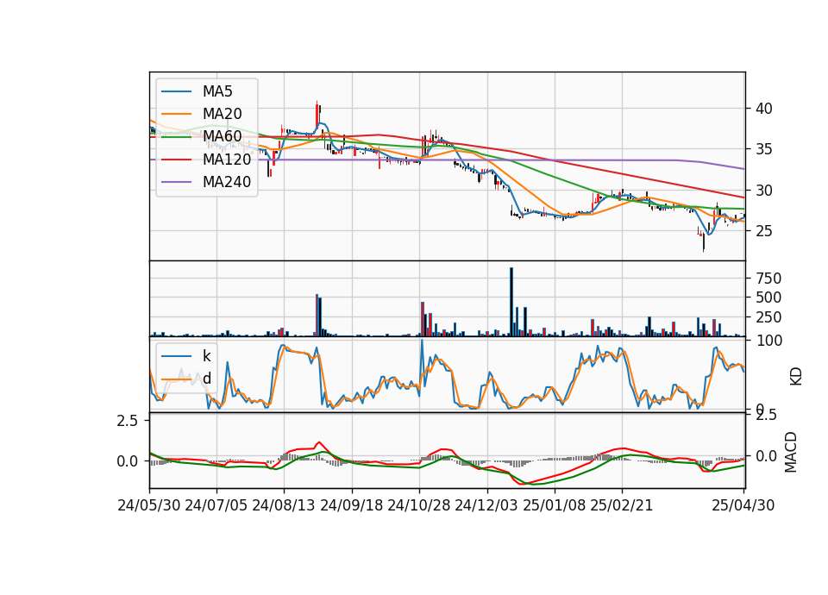Click the price axis value 30
Viewport: 828px width, 595px height.
pos(764,191)
